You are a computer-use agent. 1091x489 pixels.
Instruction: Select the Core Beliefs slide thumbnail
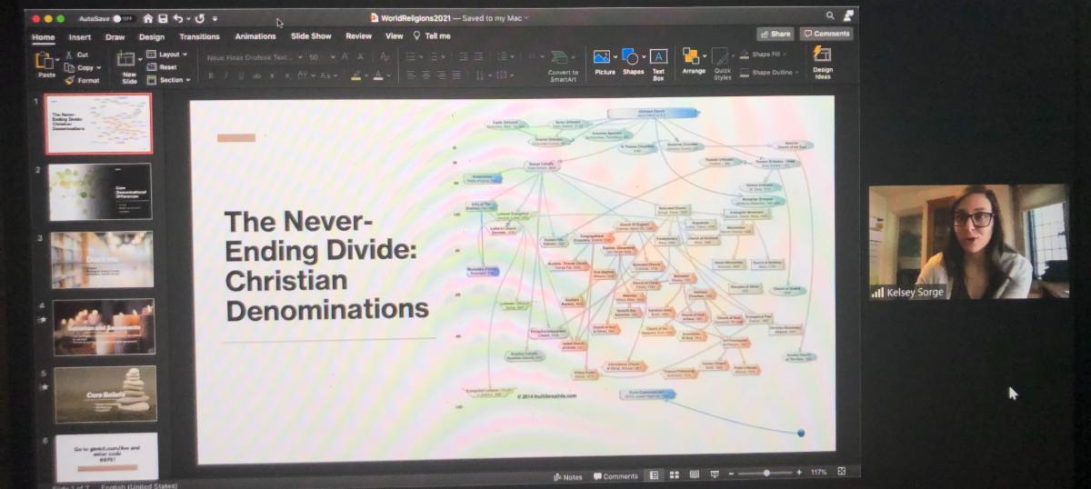tap(104, 394)
